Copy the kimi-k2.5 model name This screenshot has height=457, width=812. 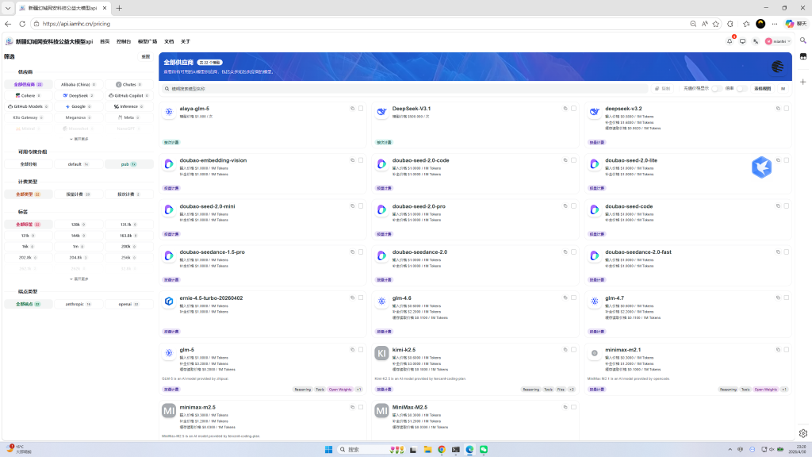click(x=565, y=350)
